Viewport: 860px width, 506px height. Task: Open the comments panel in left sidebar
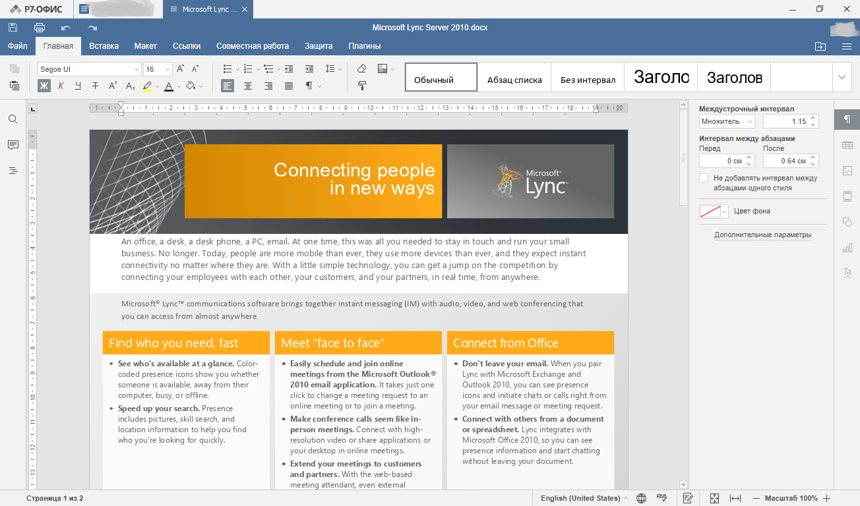pos(13,145)
